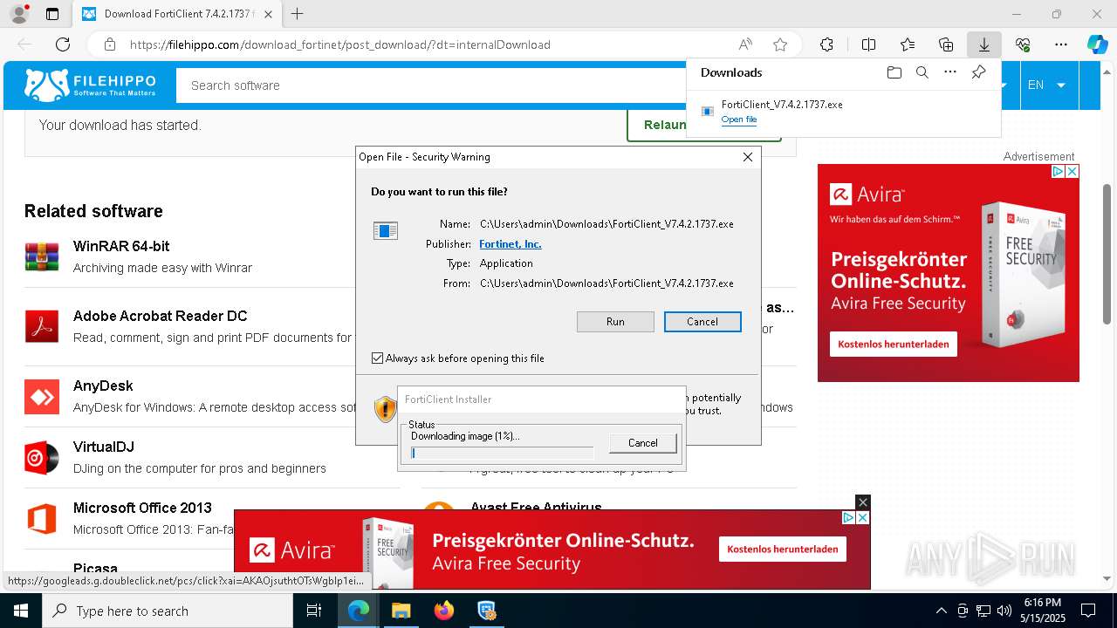
Task: Open More options in Downloads panel
Action: (950, 72)
